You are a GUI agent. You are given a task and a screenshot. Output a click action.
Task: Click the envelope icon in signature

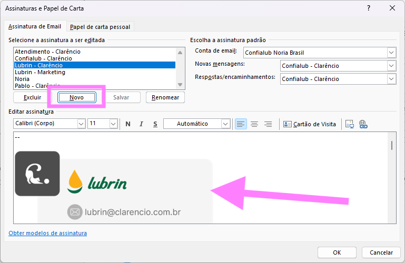(x=75, y=212)
